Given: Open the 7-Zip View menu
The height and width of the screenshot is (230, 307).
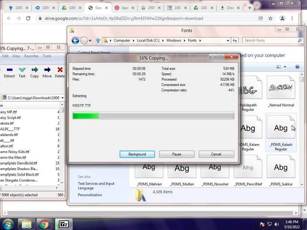Looking at the screenshot, I should tap(16, 56).
